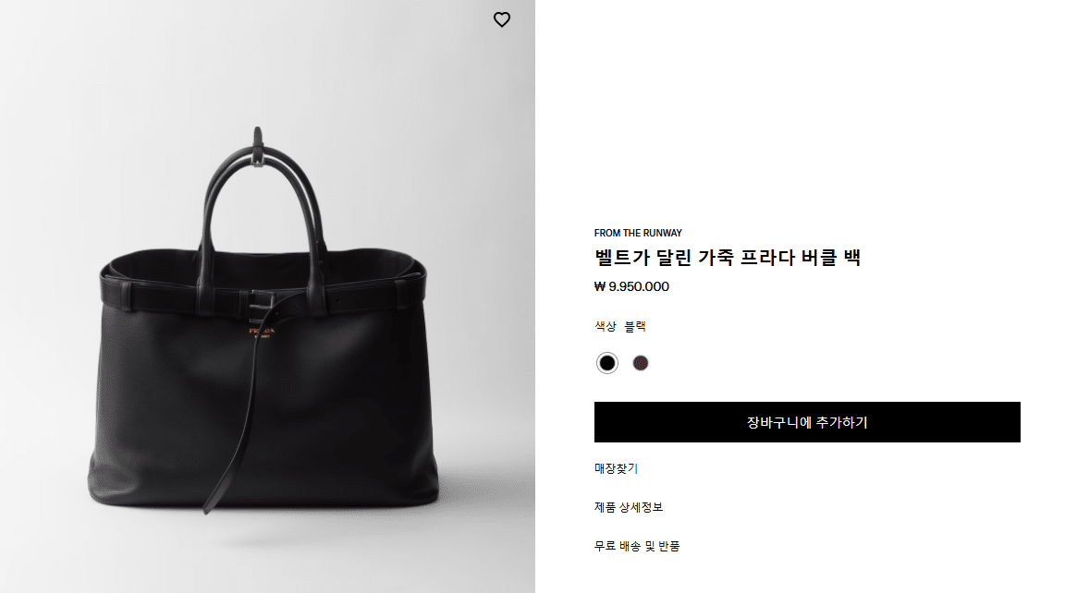Click the 블랙 color name text
This screenshot has height=593, width=1077.
[635, 326]
